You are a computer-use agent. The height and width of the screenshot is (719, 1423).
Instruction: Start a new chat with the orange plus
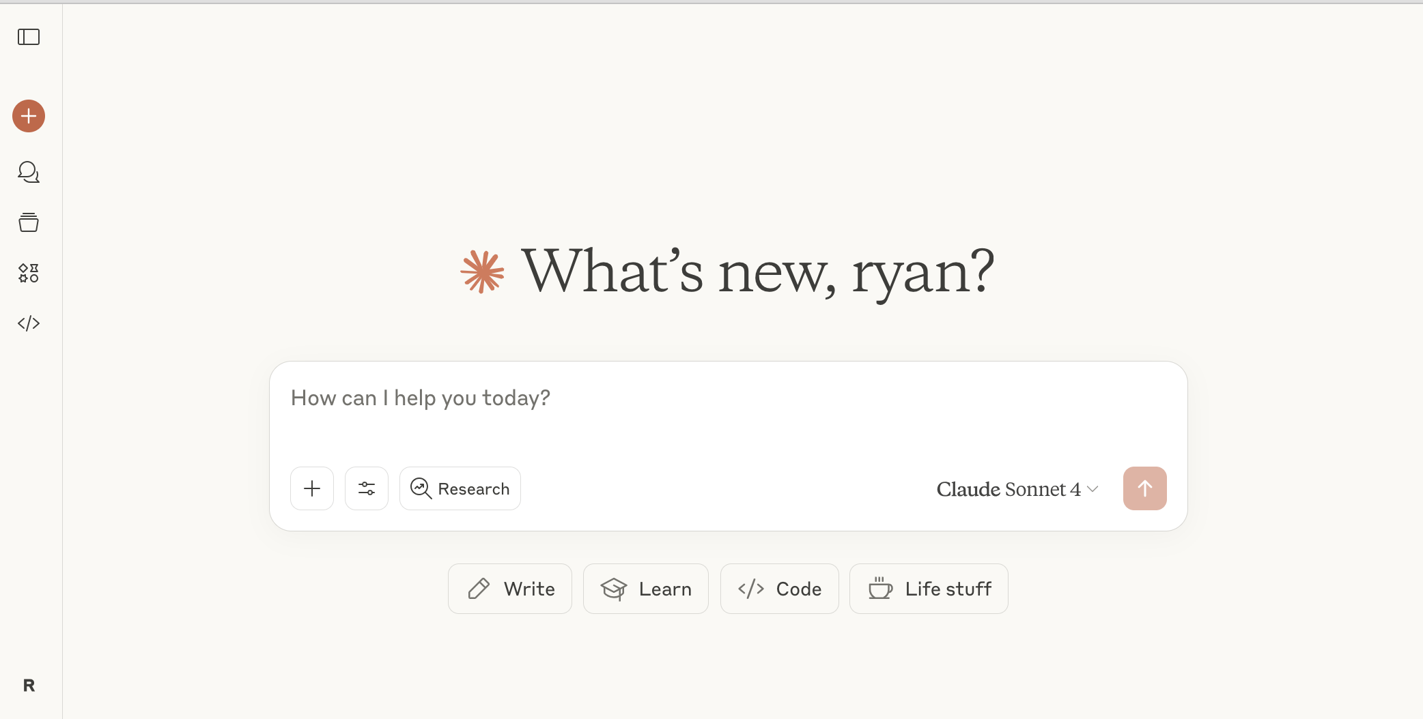click(x=29, y=116)
